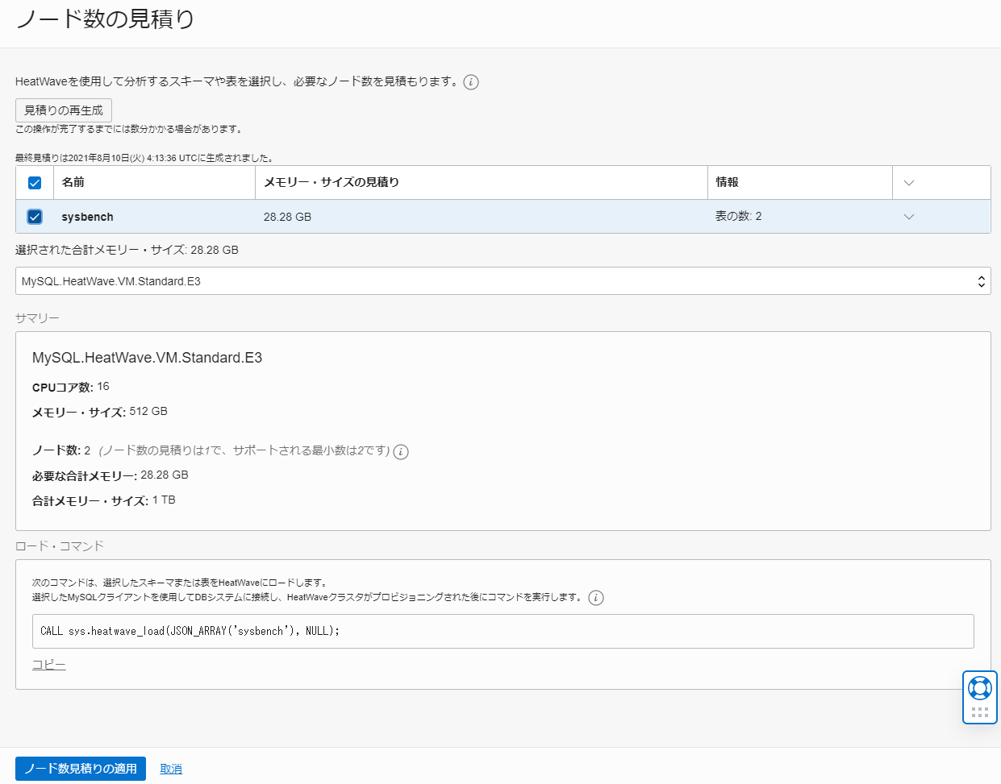Click ノード数見積りの適用 button
Screen dimensions: 1001x784
pyautogui.click(x=81, y=769)
